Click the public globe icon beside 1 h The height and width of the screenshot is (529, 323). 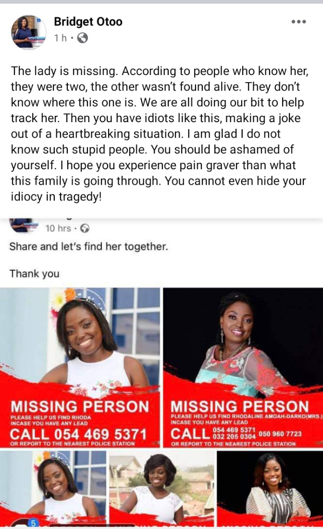point(83,38)
